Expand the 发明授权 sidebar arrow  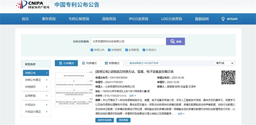tap(47, 87)
